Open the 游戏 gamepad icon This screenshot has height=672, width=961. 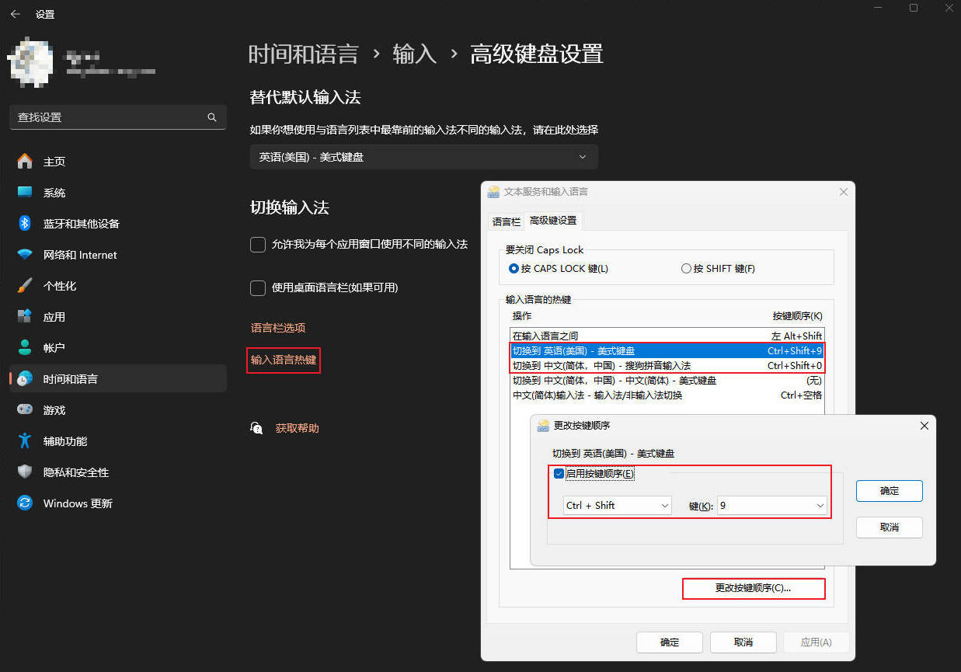click(x=25, y=410)
